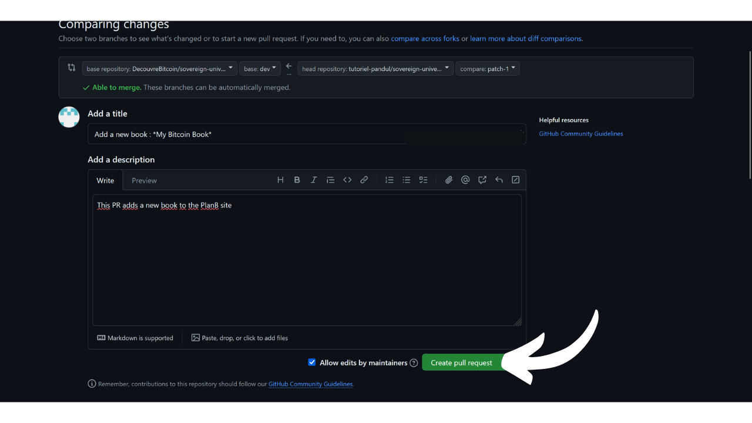Open GitHub Community Guidelines under Helpful resources
Screen dimensions: 752x423
pyautogui.click(x=581, y=134)
